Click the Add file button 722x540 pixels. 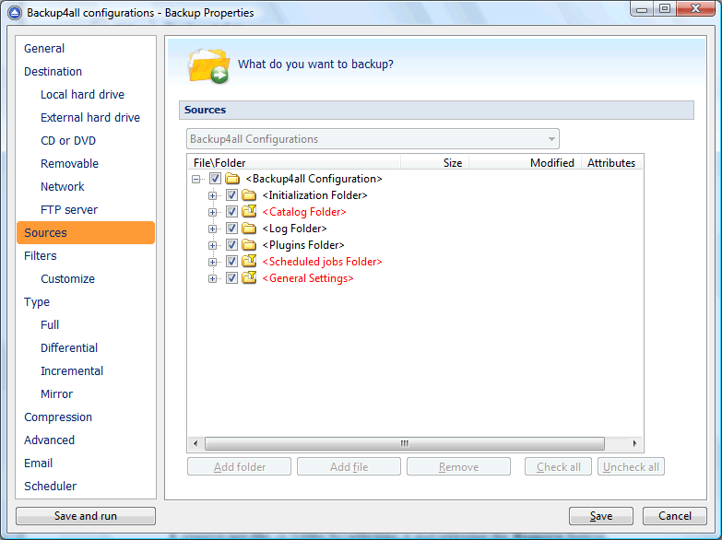(x=349, y=467)
